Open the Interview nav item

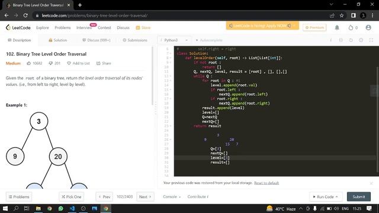(84, 28)
